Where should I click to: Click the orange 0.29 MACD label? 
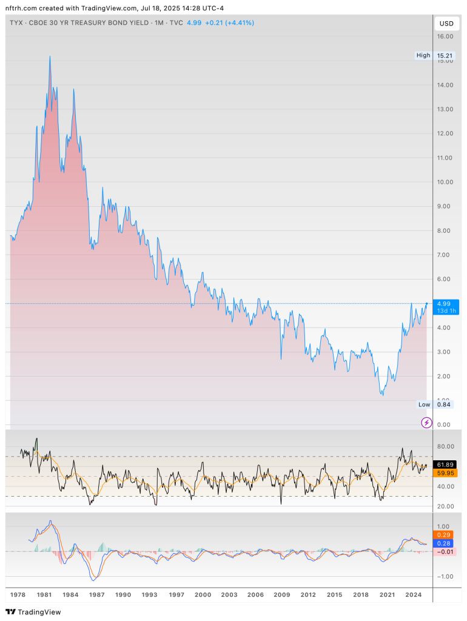coord(443,535)
